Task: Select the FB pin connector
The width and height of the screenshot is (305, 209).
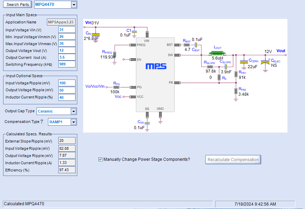Action: [x=177, y=83]
